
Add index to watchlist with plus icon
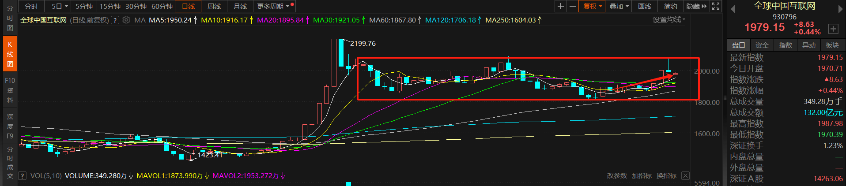click(x=833, y=29)
